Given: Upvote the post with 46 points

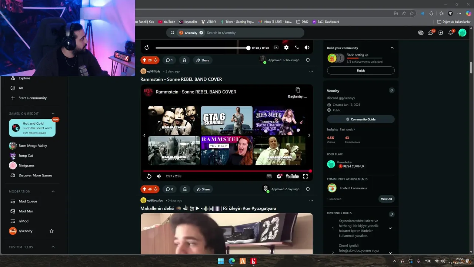Looking at the screenshot, I should [144, 189].
